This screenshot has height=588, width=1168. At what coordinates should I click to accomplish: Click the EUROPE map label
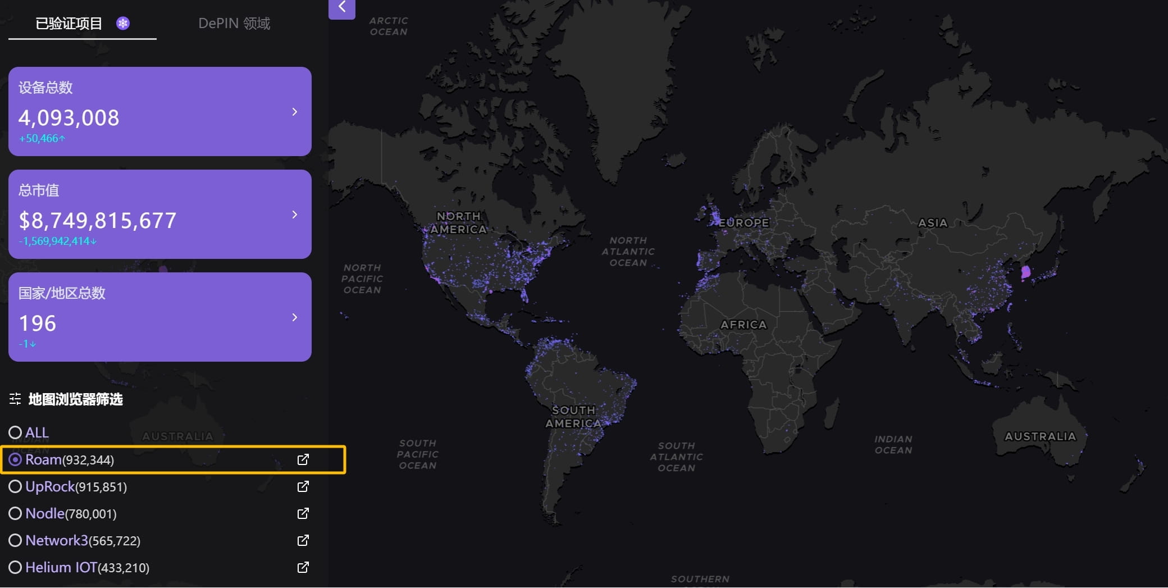click(x=744, y=222)
